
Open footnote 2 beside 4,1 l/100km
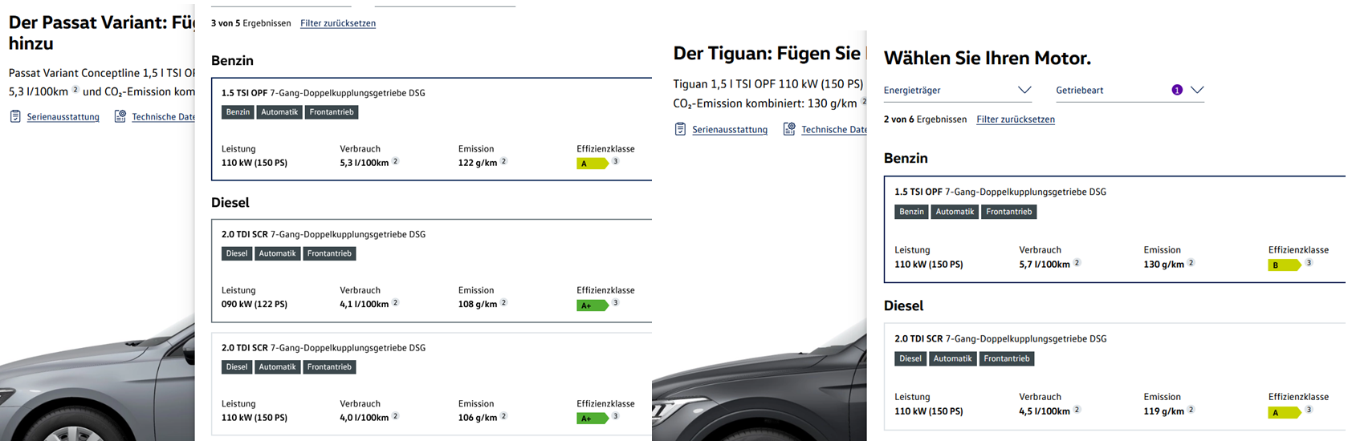point(396,303)
